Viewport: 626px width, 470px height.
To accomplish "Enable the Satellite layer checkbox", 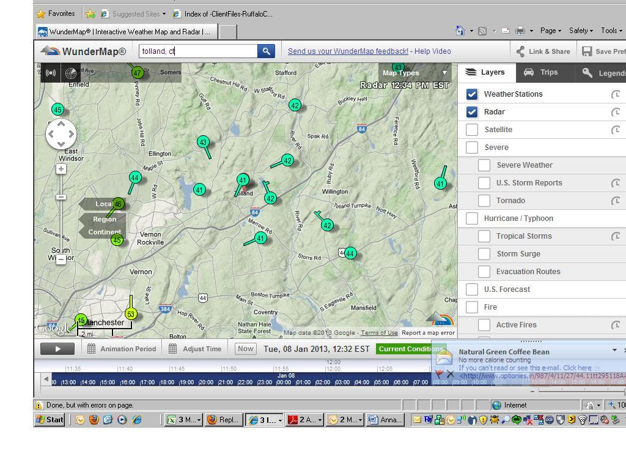I will [471, 130].
